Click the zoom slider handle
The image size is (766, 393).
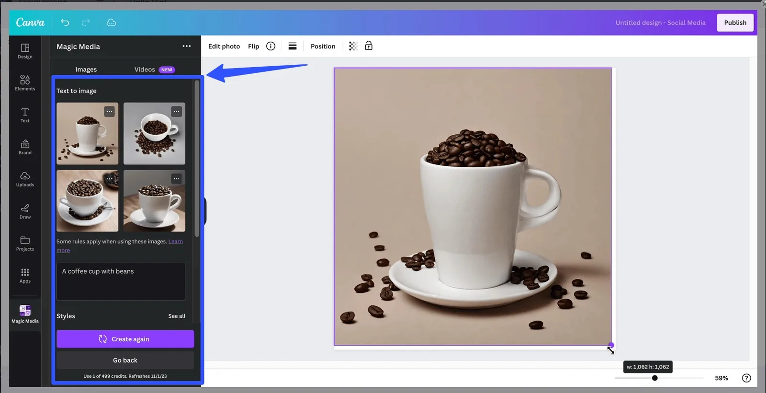pyautogui.click(x=654, y=378)
